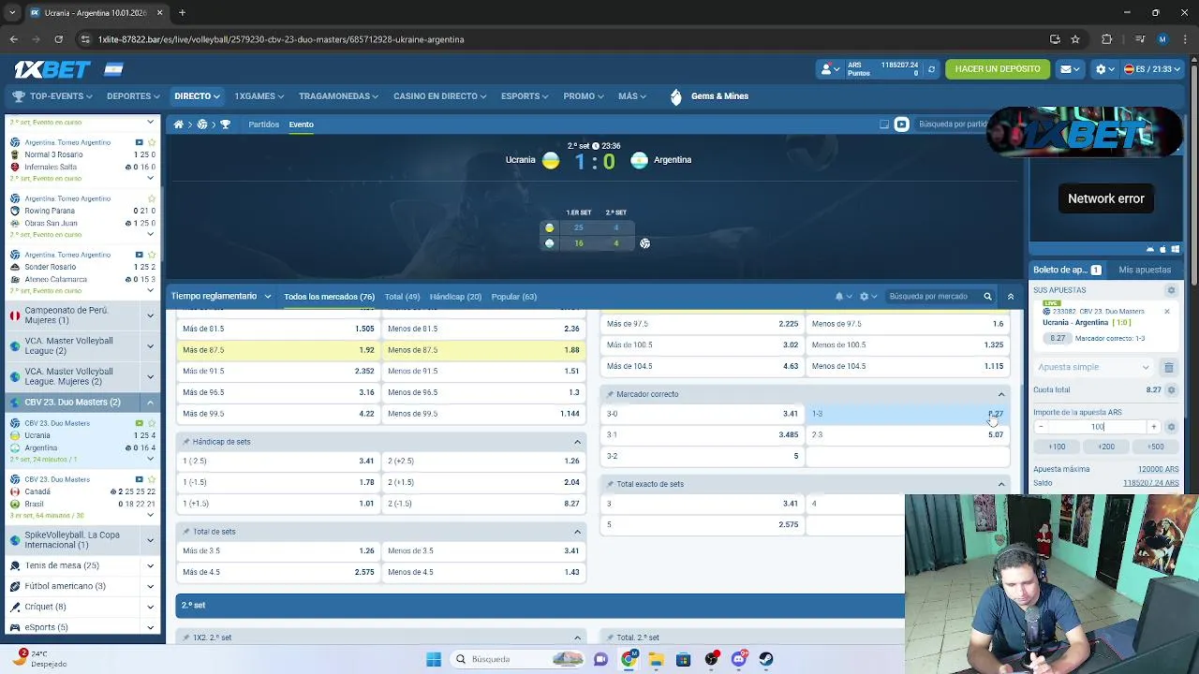1199x674 pixels.
Task: Select the Hándicap (20) markets tab
Action: 455,297
